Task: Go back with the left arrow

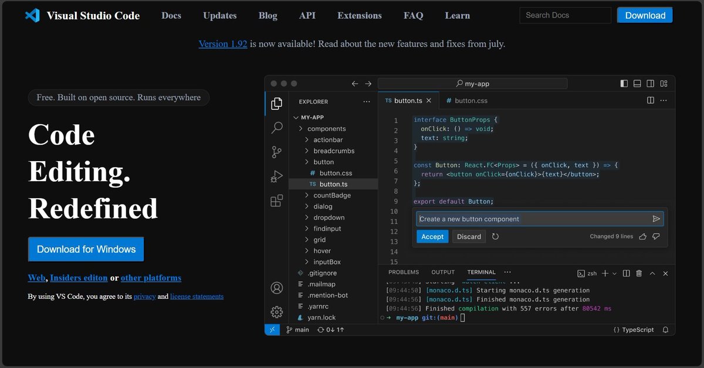Action: click(355, 84)
